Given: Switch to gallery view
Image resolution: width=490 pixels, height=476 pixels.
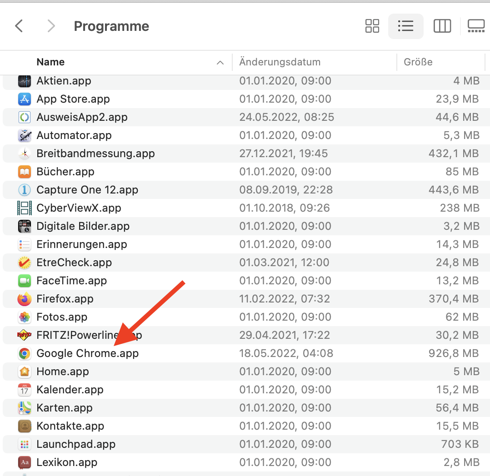Looking at the screenshot, I should [476, 26].
